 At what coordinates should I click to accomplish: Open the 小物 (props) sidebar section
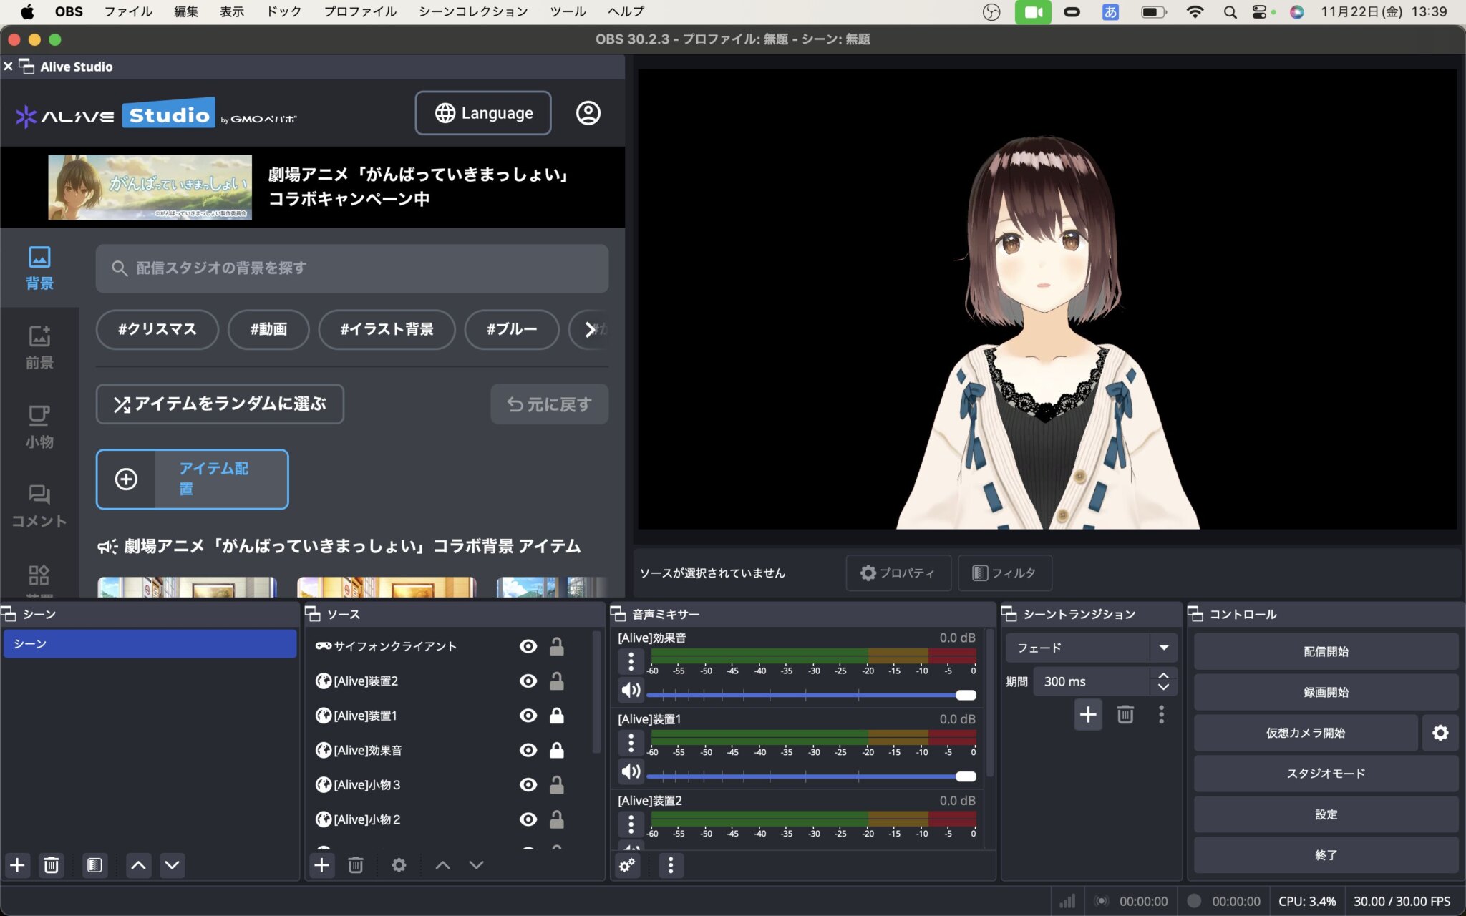(x=39, y=427)
